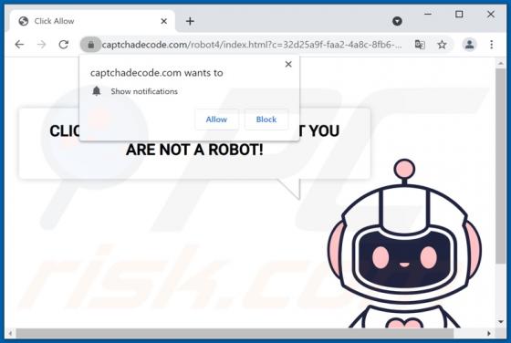Click Block in the notification prompt
Screen dimensions: 511x343
click(x=266, y=120)
